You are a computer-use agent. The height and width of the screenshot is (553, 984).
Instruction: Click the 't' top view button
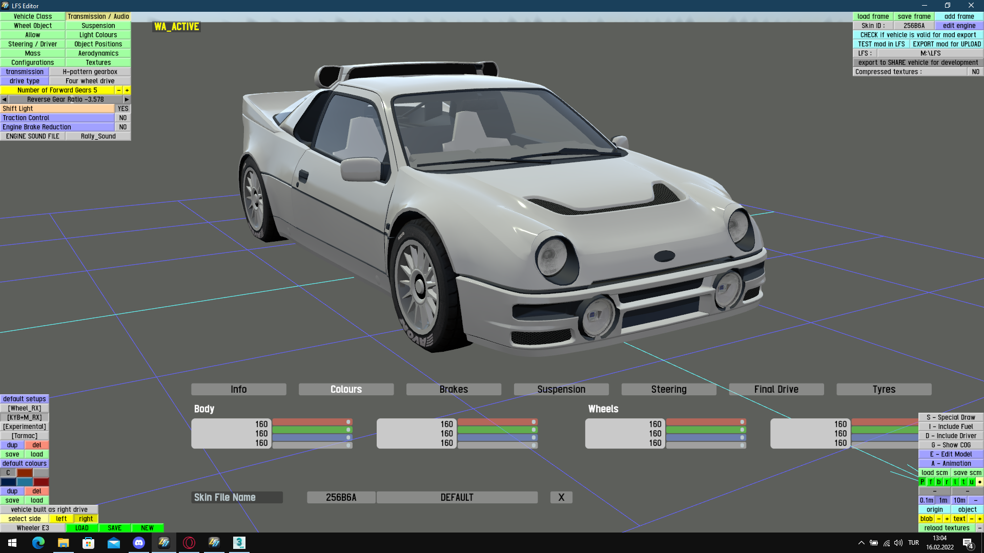pyautogui.click(x=963, y=482)
